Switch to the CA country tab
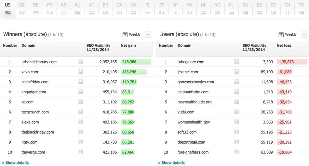This screenshot has height=166, width=309. coord(119,9)
